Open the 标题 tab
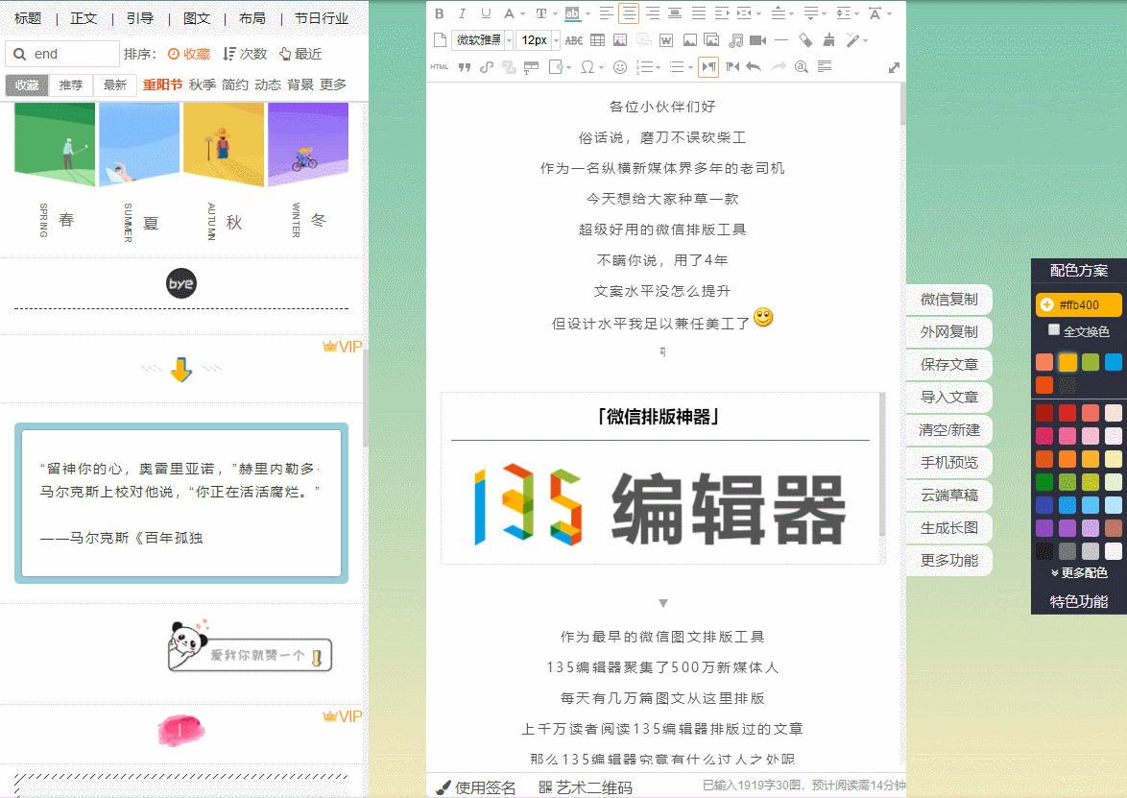This screenshot has height=798, width=1127. [27, 18]
